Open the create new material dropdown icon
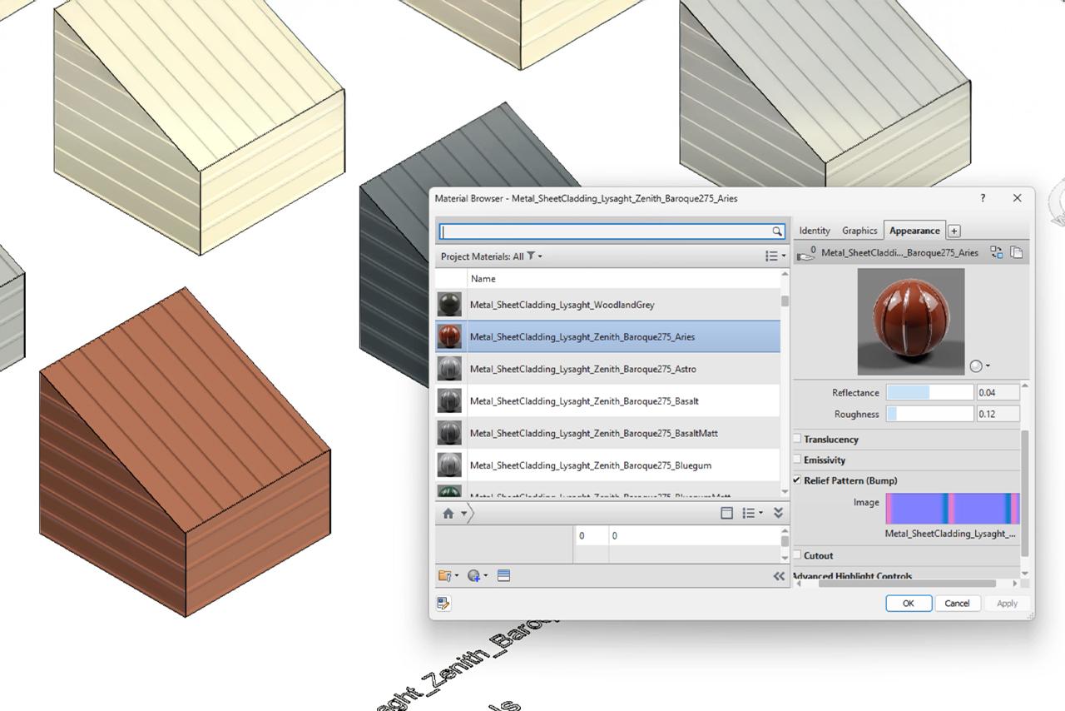The height and width of the screenshot is (711, 1065). click(x=478, y=575)
